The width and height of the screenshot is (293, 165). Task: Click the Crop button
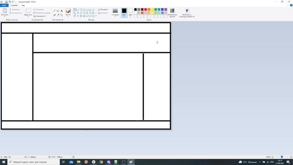pos(38,9)
